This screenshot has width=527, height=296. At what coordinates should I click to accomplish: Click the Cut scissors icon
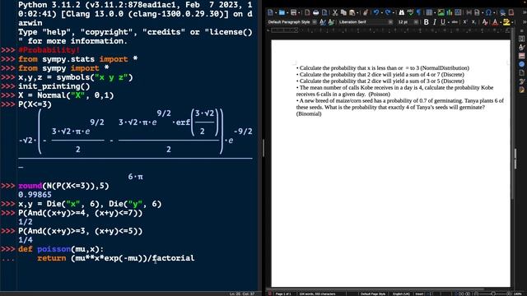click(335, 13)
